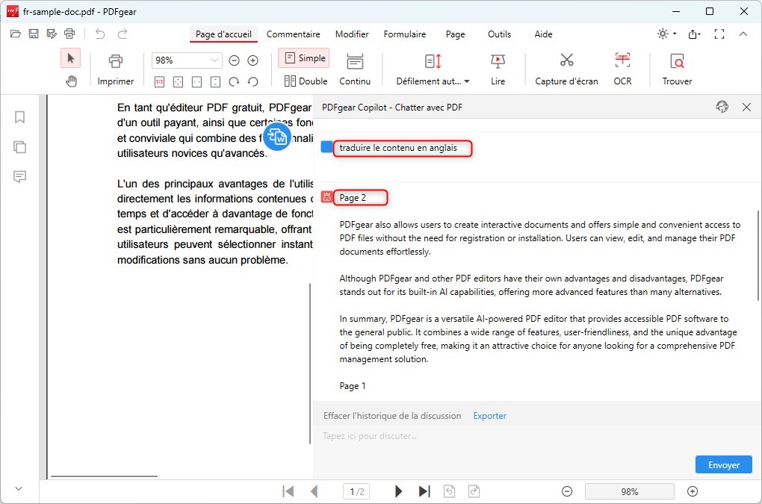The image size is (762, 504).
Task: Redo the last action
Action: click(123, 34)
